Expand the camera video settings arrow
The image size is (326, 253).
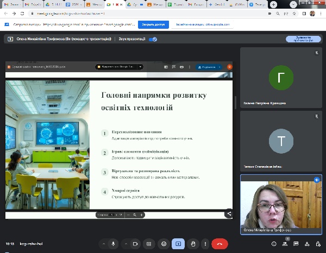pos(126,244)
